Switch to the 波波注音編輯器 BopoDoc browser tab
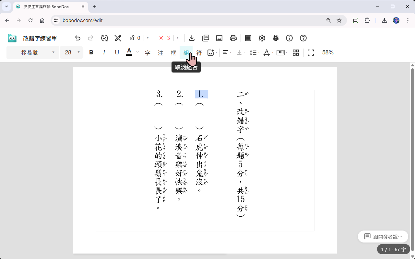The image size is (415, 259). pyautogui.click(x=45, y=6)
